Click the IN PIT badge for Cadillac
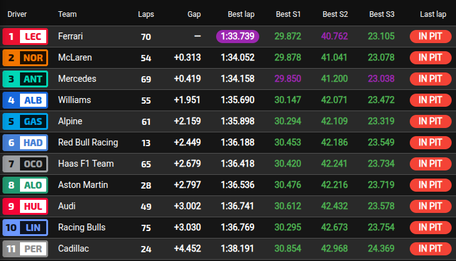The image size is (456, 261). click(430, 249)
